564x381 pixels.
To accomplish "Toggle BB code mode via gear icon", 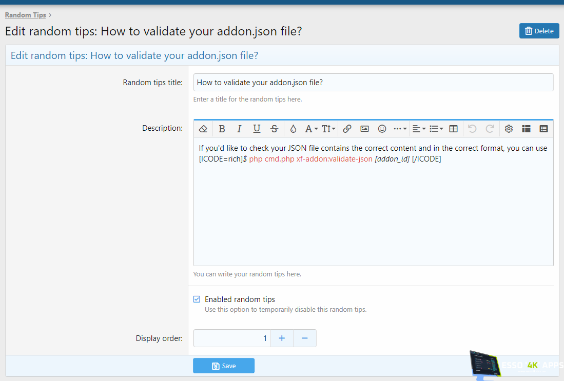I will tap(509, 129).
